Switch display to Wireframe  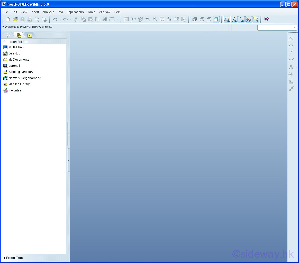click(x=195, y=19)
